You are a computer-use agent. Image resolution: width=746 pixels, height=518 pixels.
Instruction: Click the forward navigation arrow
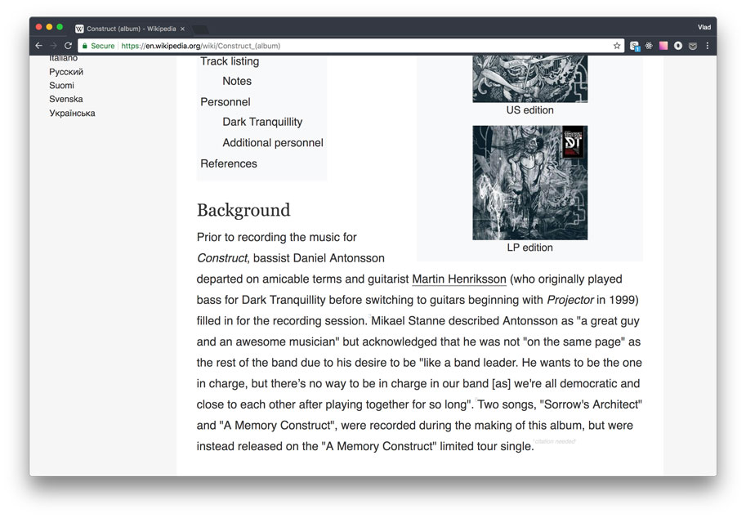[x=53, y=46]
